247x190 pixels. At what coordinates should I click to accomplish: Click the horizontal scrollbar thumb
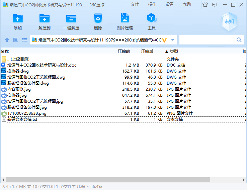coord(108,180)
